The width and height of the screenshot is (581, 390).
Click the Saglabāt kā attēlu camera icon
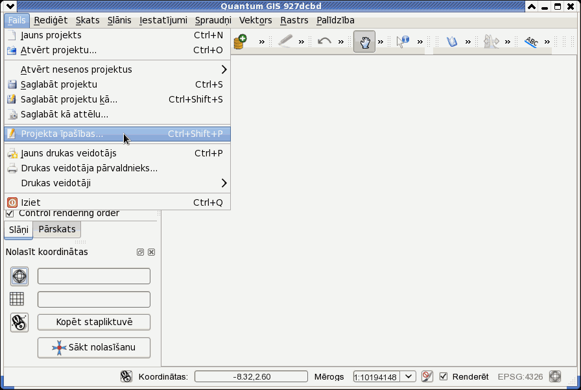[x=12, y=115]
